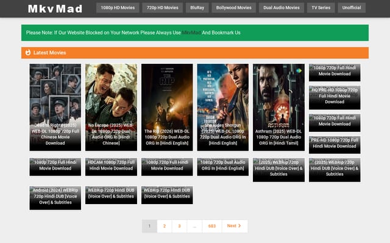Open the Dead to Rights (2025) movie poster
This screenshot has width=390, height=243.
tap(55, 107)
